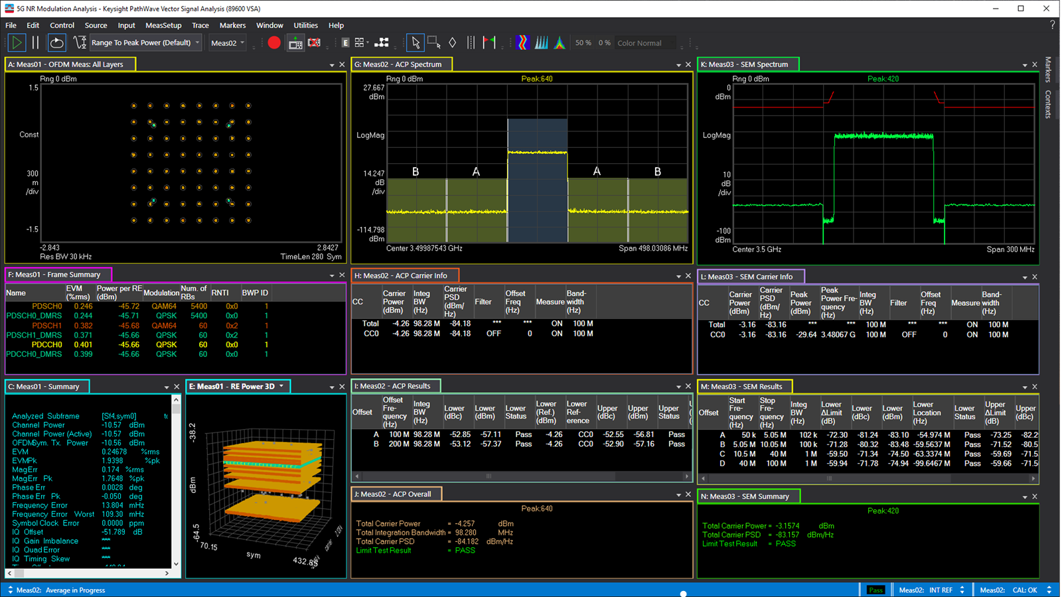Click the 50% trace intensity value control
Screen dimensions: 1062x597
click(x=583, y=42)
